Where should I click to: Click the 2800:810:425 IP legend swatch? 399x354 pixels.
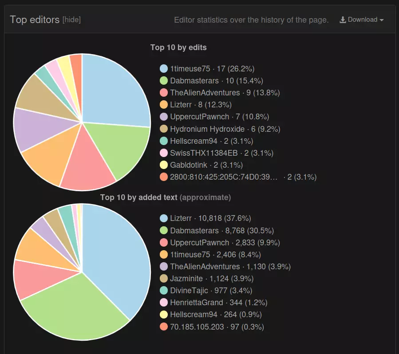[164, 177]
